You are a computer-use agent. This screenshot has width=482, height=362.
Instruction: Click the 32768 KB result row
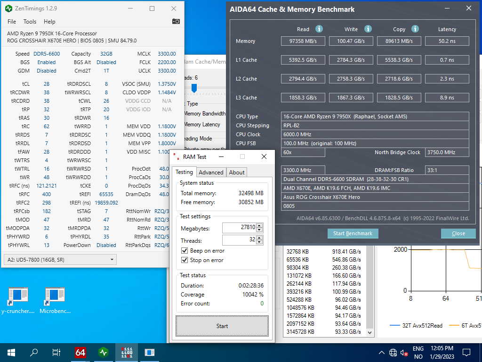[x=324, y=252]
